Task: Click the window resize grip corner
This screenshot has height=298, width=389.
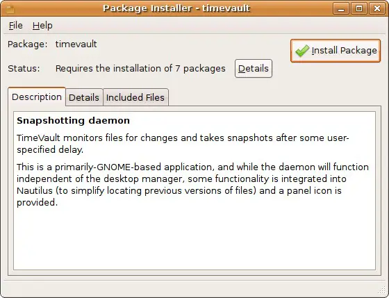Action: (x=383, y=291)
